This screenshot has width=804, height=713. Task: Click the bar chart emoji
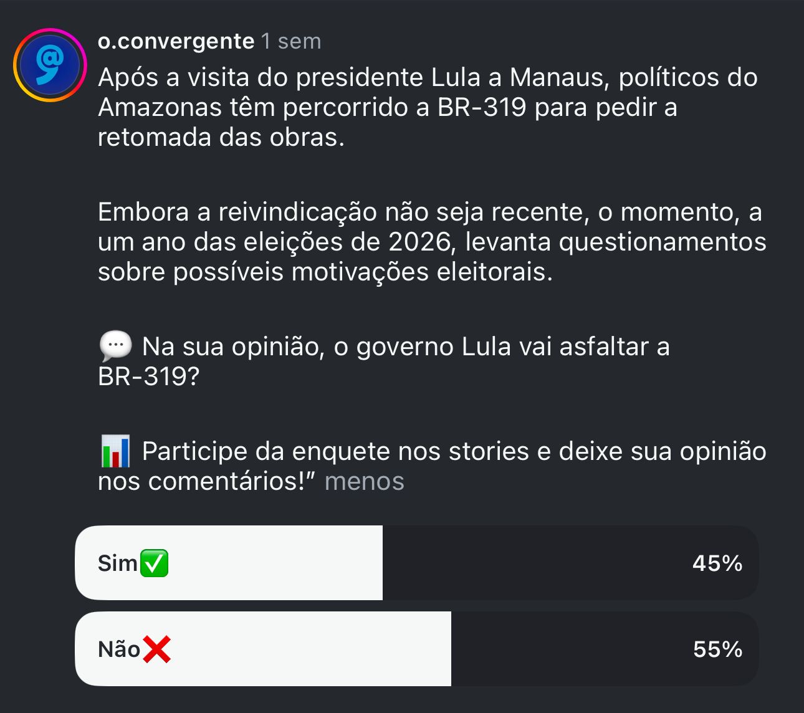pyautogui.click(x=115, y=451)
